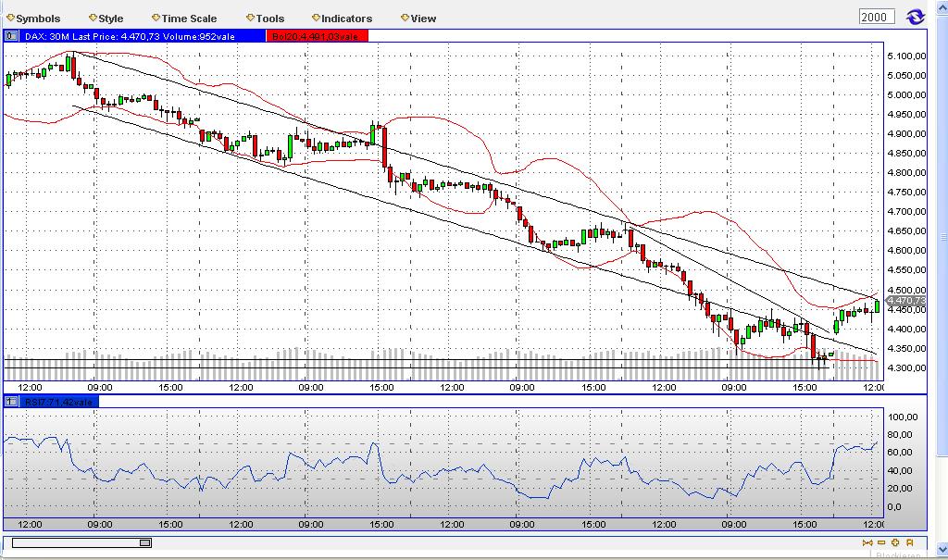Click inside the 2000 bars input field
Image resolution: width=948 pixels, height=560 pixels.
click(x=876, y=16)
